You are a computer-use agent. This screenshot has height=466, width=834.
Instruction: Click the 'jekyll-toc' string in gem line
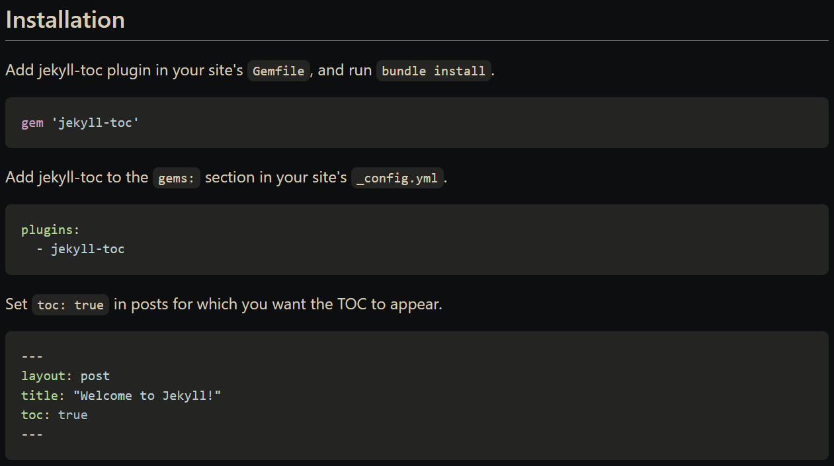95,123
